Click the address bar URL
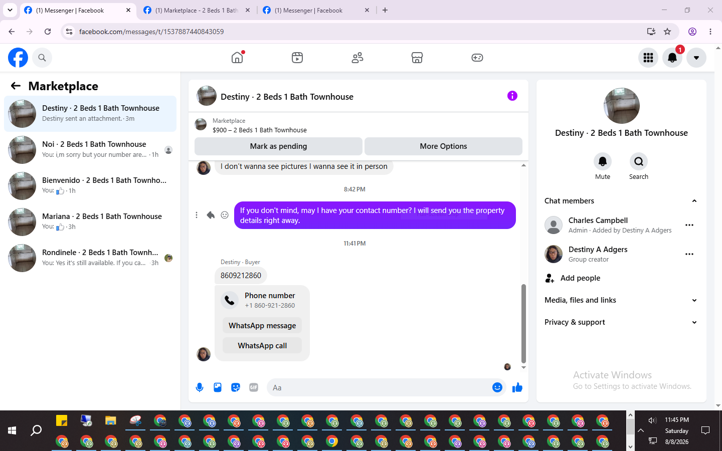Screen dimensions: 722x451 pyautogui.click(x=151, y=32)
